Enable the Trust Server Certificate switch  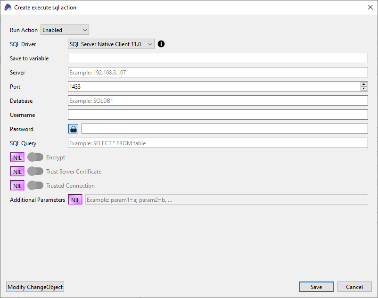pos(35,172)
